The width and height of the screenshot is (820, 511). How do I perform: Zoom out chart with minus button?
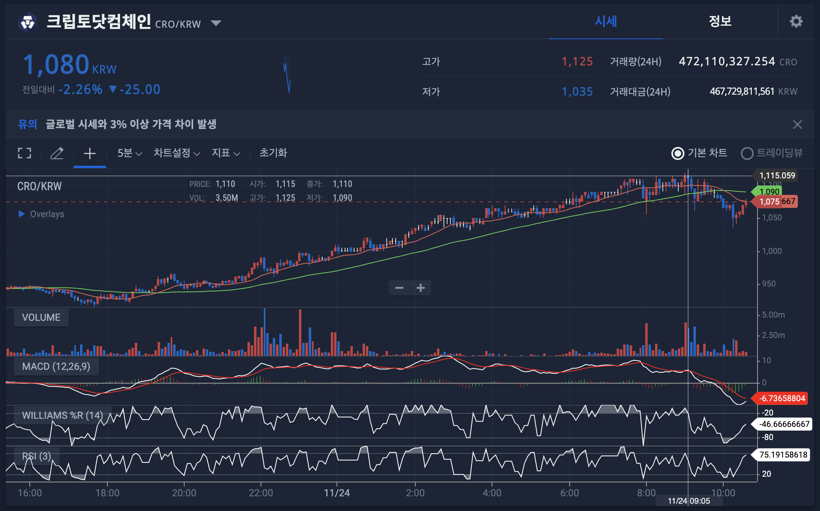pyautogui.click(x=399, y=288)
